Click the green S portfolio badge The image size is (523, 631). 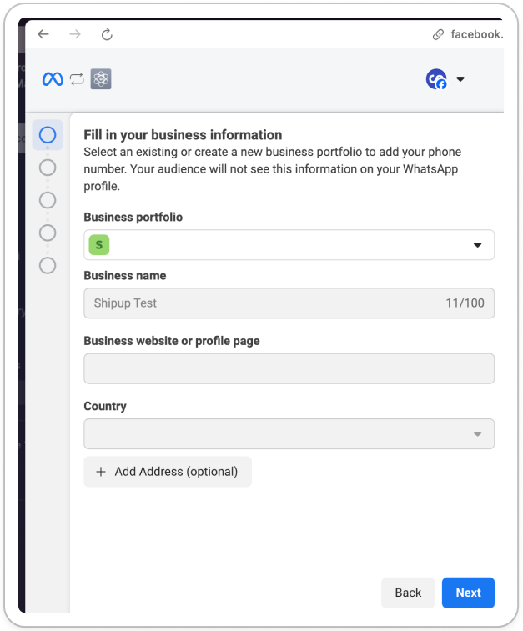99,245
